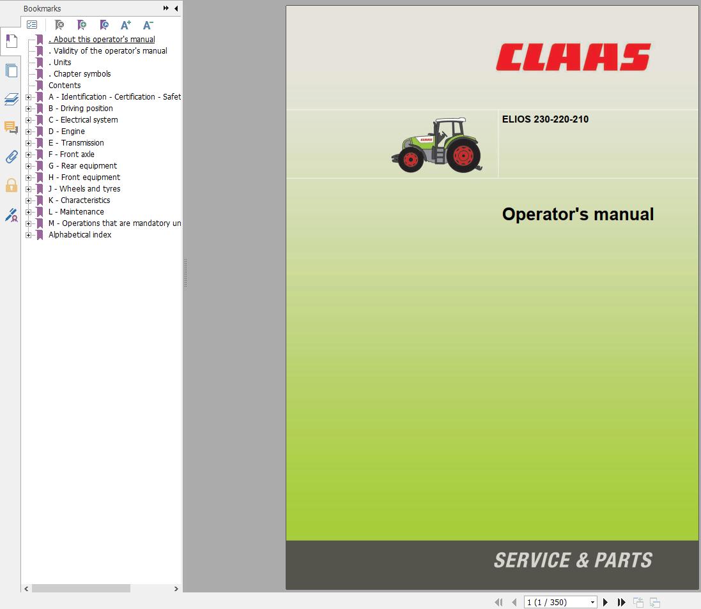Select 'Validity of the operator's manual' bookmark
The image size is (701, 609).
[x=108, y=51]
